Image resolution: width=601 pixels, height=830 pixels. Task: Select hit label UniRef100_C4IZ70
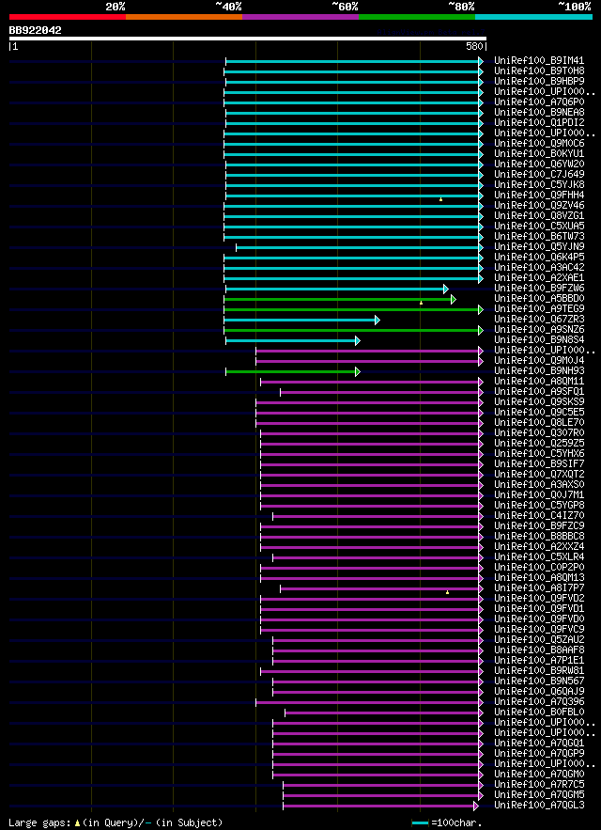pyautogui.click(x=539, y=517)
